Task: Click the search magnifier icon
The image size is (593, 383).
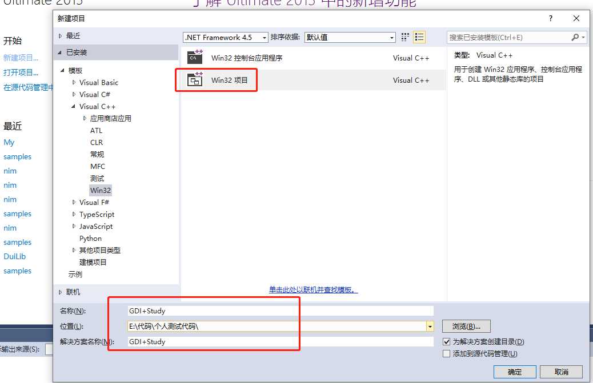Action: (575, 37)
